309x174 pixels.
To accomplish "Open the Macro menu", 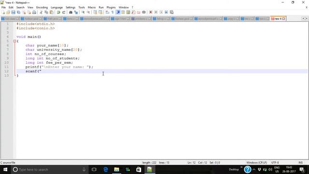I will pos(92,7).
